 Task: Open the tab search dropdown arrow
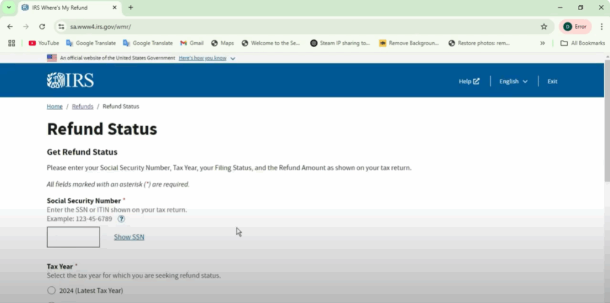point(9,7)
